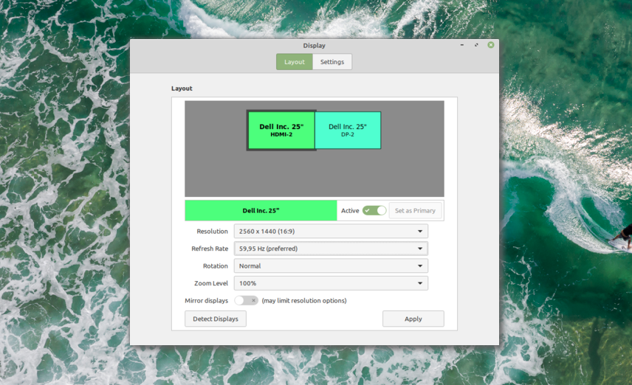The image size is (632, 385).
Task: Open the Resolution dropdown
Action: [331, 232]
